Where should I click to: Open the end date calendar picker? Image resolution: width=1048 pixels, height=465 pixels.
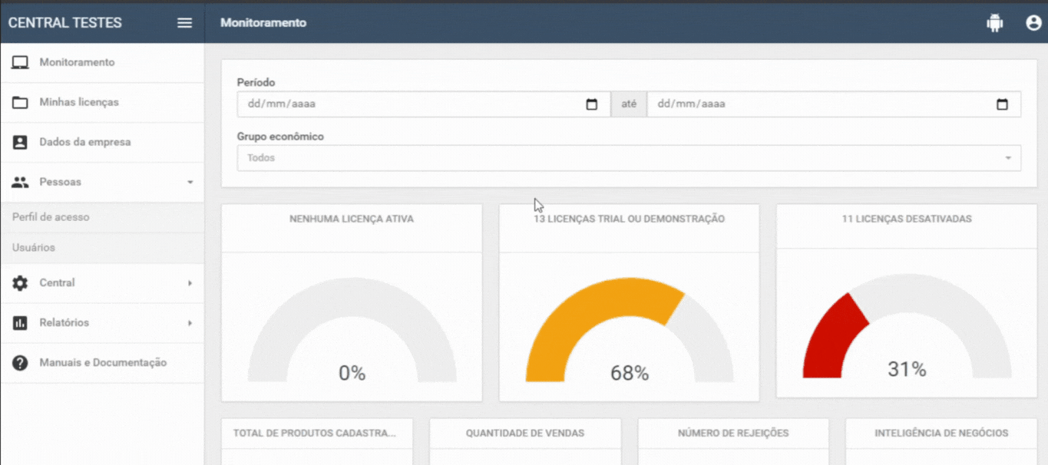1002,104
